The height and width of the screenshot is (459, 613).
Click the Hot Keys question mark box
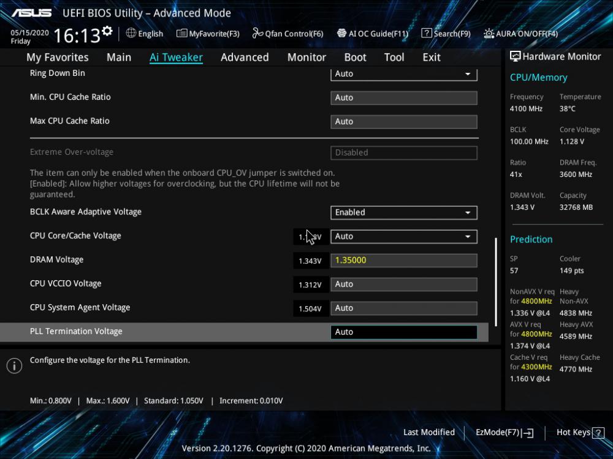click(598, 433)
